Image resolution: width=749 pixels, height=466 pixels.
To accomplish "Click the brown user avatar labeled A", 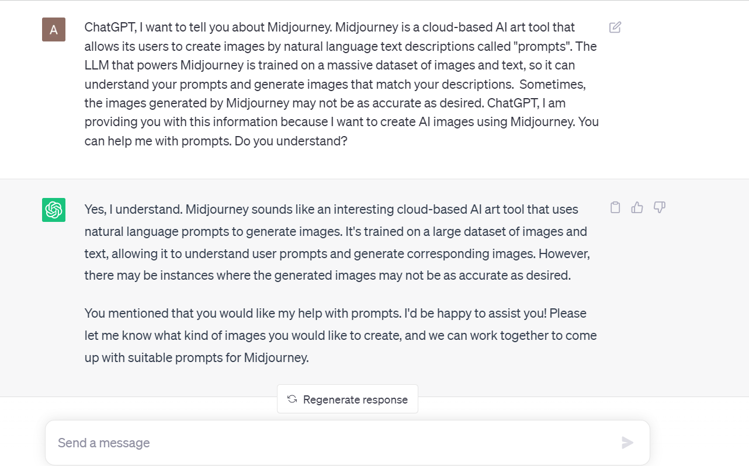I will click(x=54, y=30).
